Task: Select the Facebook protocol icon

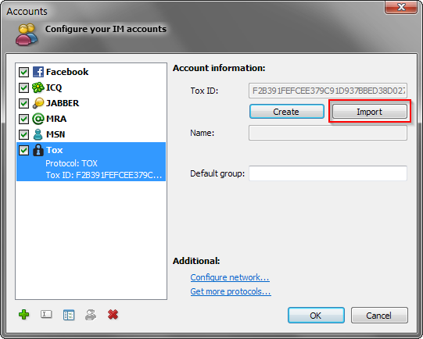Action: tap(38, 72)
